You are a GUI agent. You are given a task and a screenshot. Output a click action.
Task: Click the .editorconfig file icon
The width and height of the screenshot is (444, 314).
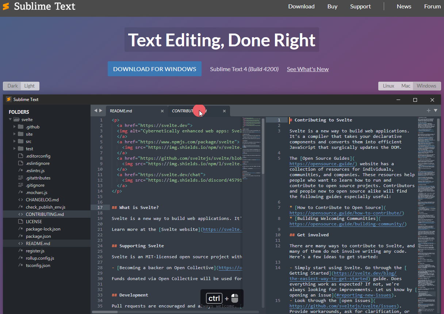(21, 156)
